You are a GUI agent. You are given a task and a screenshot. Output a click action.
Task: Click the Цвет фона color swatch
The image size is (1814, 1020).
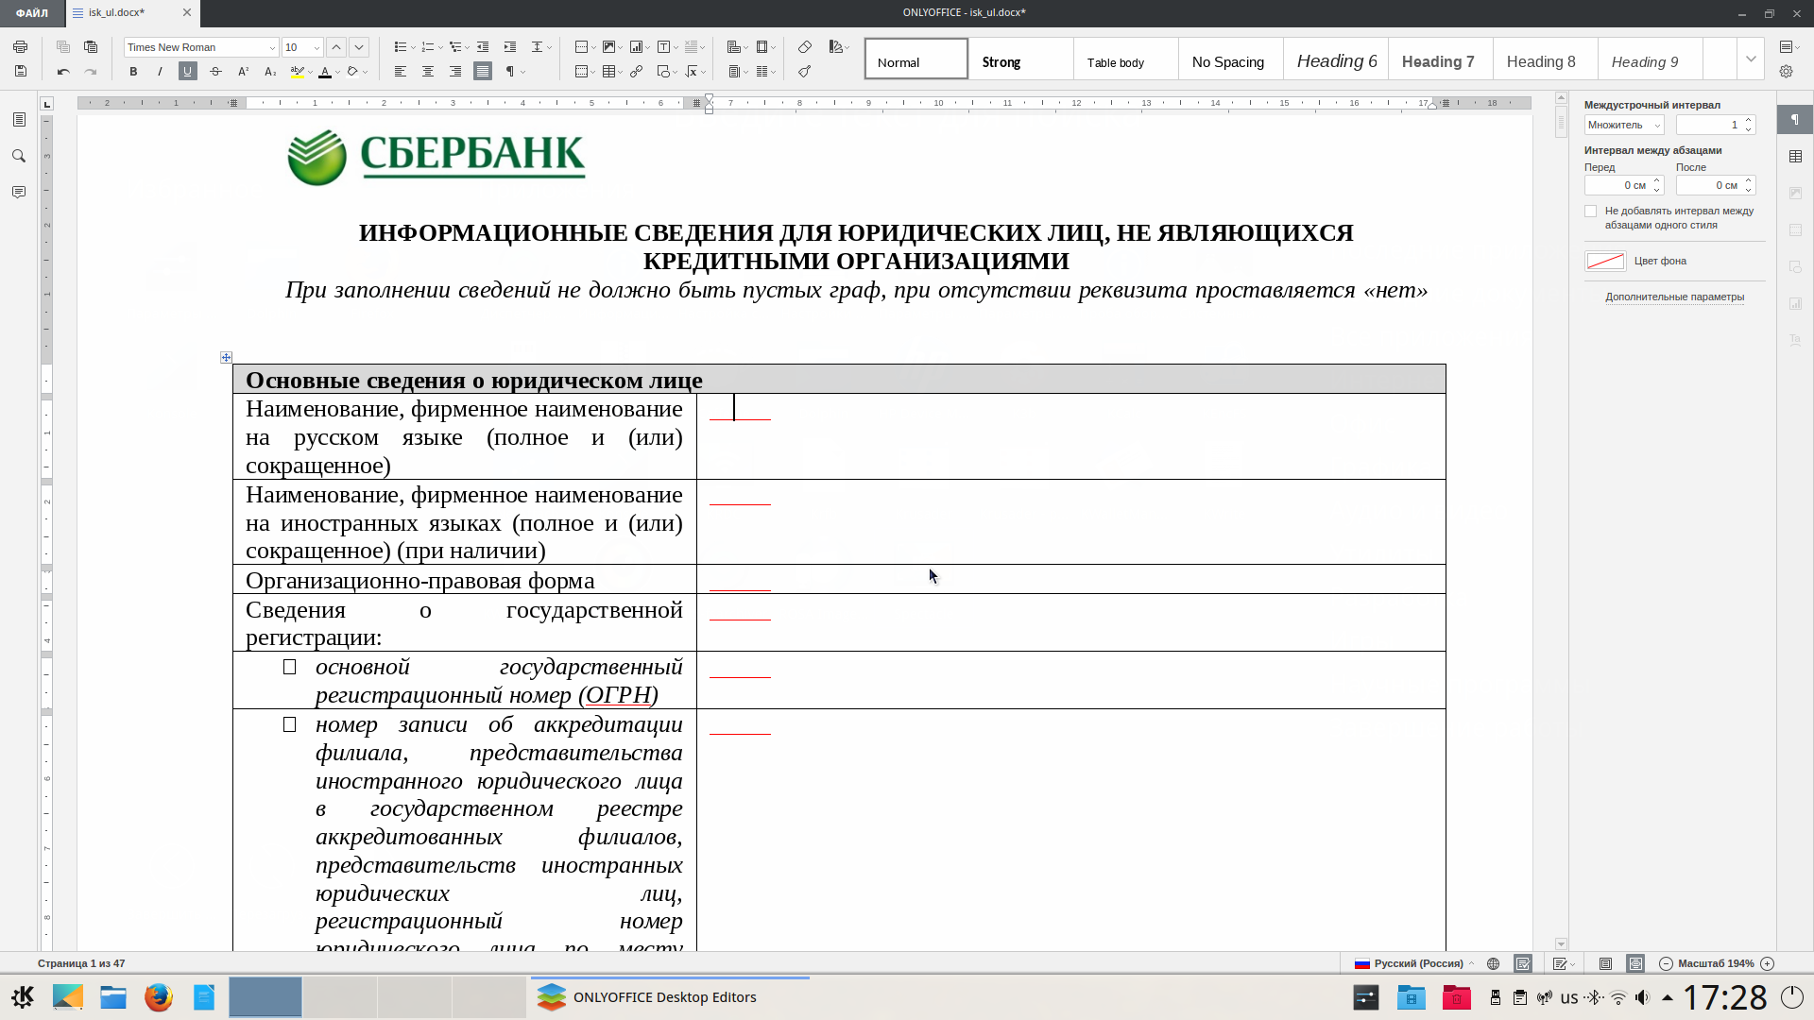tap(1604, 261)
